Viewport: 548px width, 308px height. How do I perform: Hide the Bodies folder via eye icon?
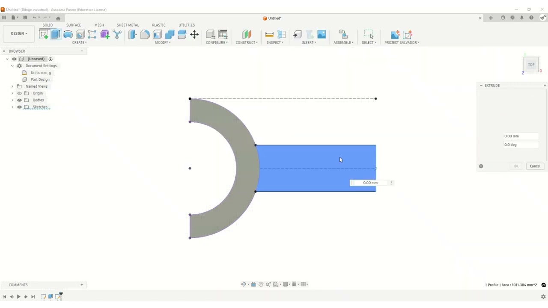(x=19, y=100)
